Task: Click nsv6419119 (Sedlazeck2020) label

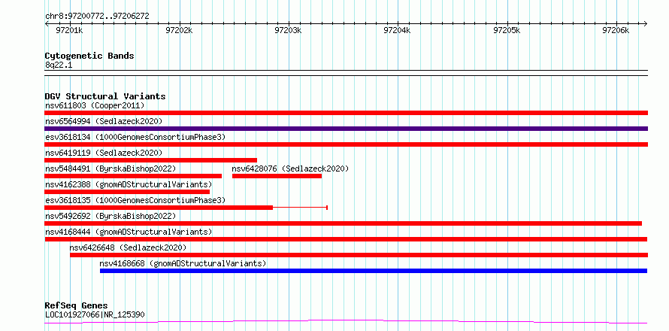Action: point(104,153)
